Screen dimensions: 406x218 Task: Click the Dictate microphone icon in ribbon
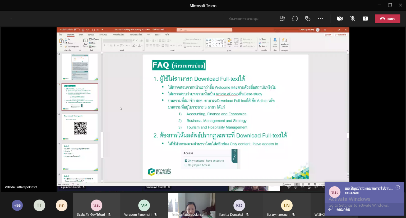pos(275,41)
